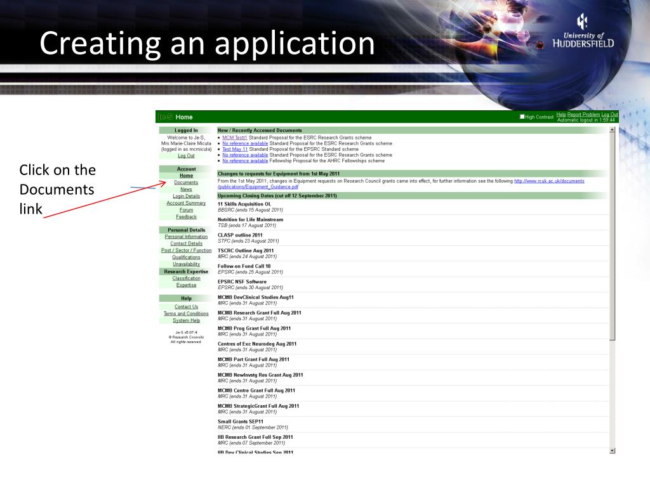This screenshot has width=650, height=487.
Task: Open the Unavailability link
Action: (x=186, y=264)
